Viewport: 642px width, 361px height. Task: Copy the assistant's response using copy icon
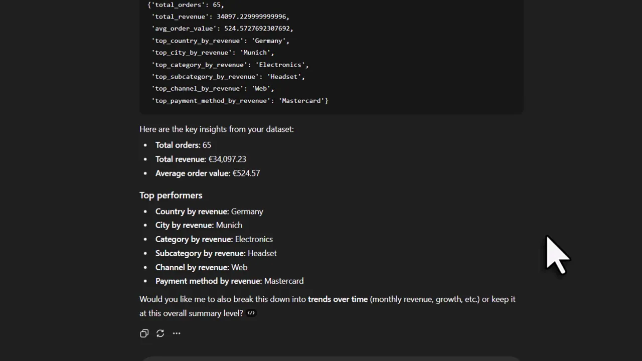coord(144,333)
